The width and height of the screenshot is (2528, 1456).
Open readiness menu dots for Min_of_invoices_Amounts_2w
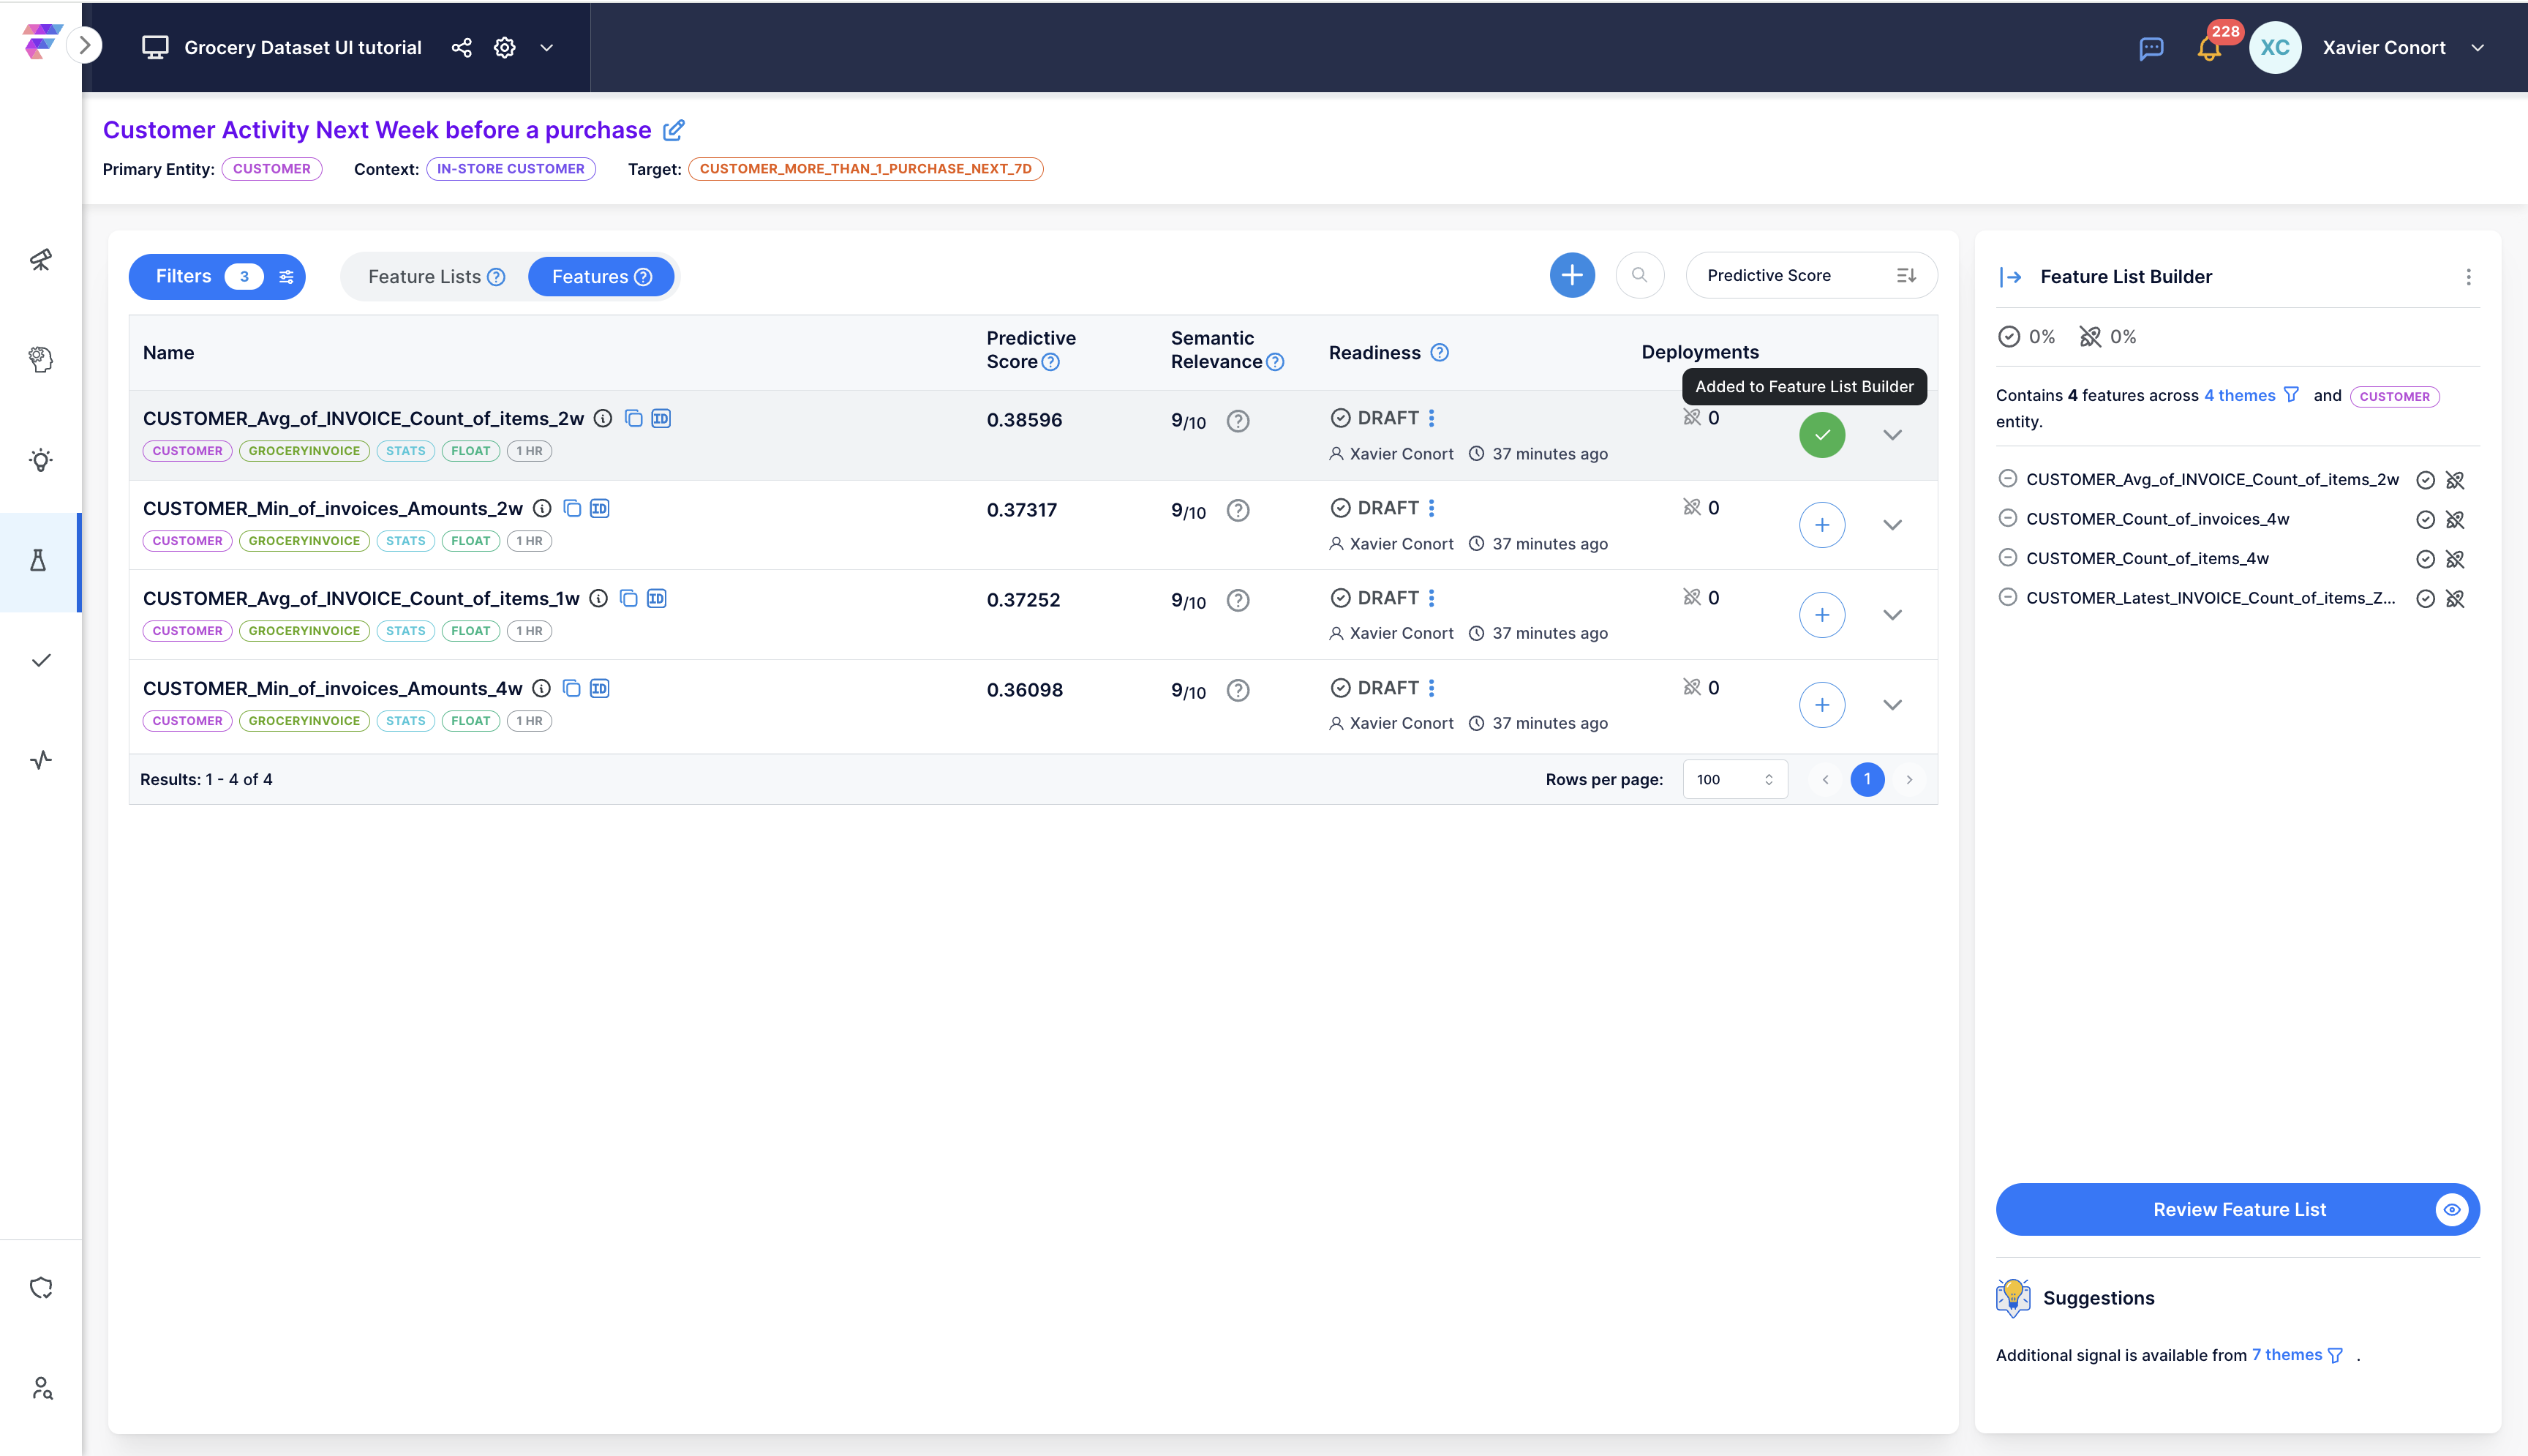tap(1432, 508)
